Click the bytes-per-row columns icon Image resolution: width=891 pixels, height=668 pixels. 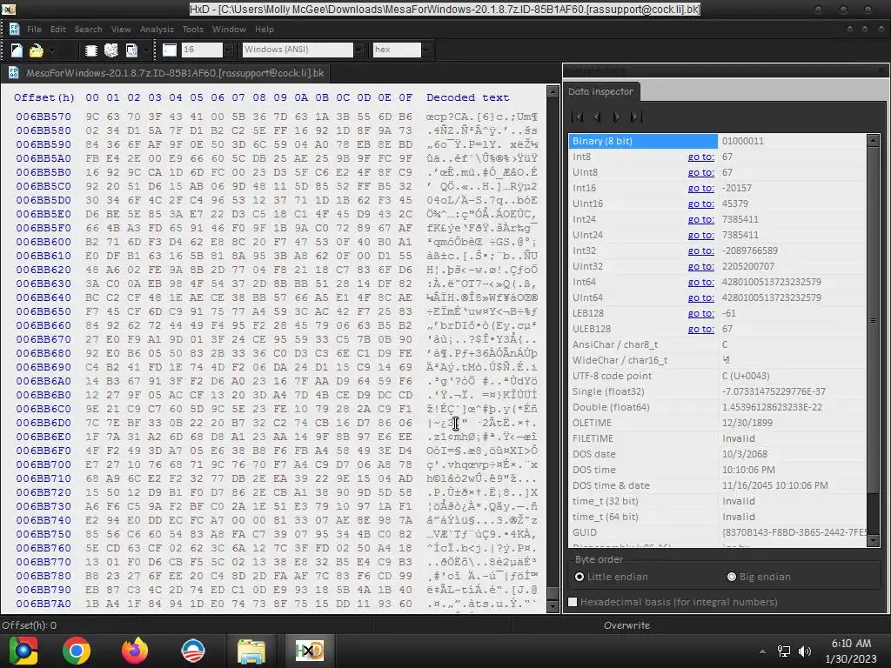(170, 50)
